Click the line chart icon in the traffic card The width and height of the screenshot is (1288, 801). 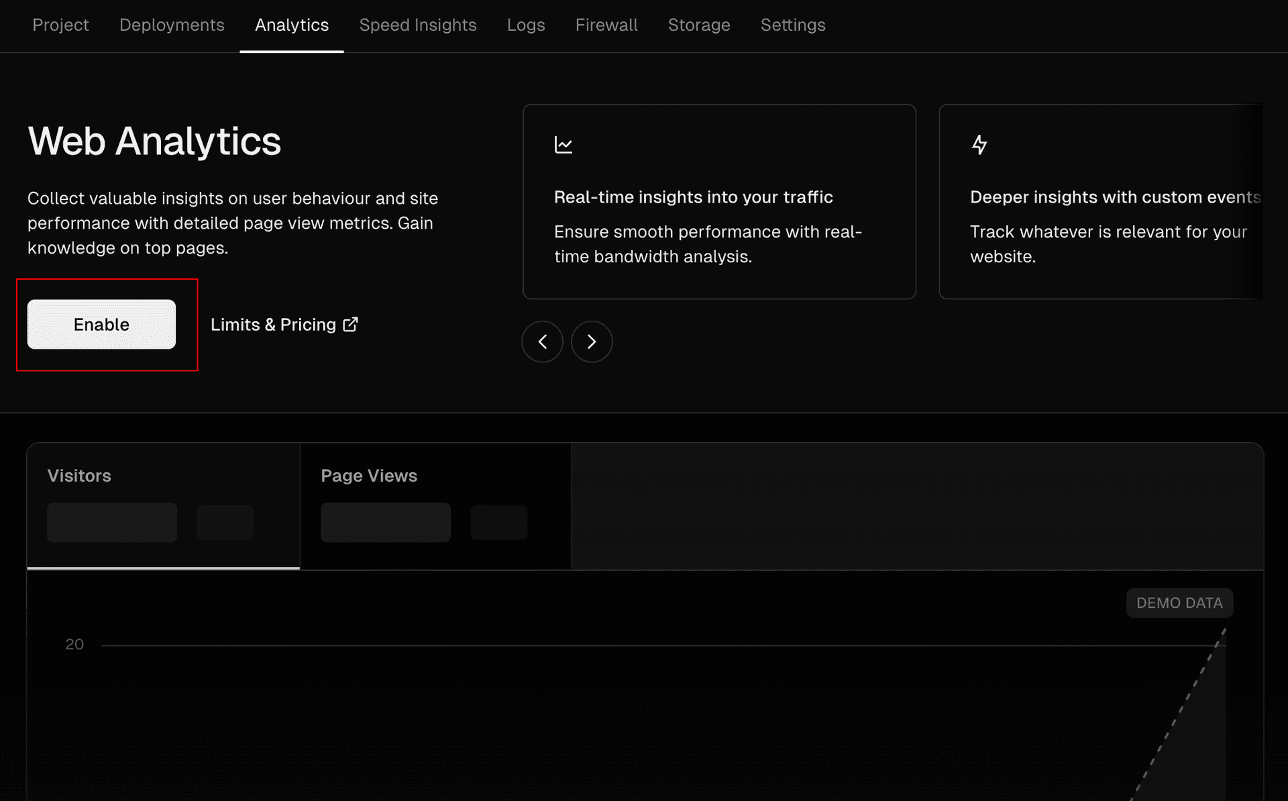(563, 144)
